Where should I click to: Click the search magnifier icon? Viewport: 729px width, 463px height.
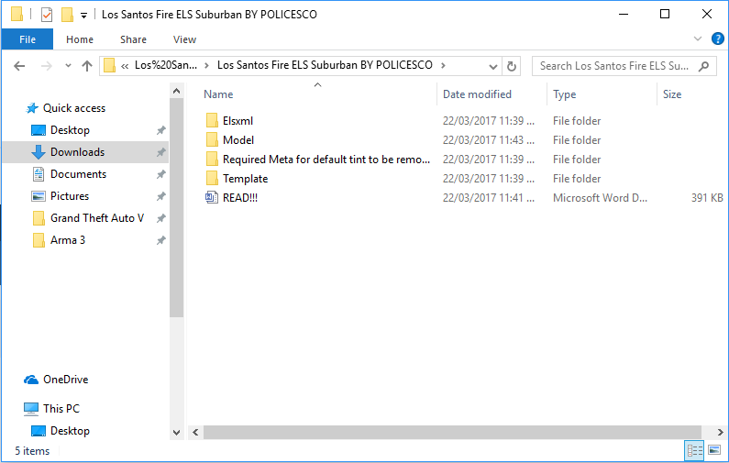(x=704, y=66)
